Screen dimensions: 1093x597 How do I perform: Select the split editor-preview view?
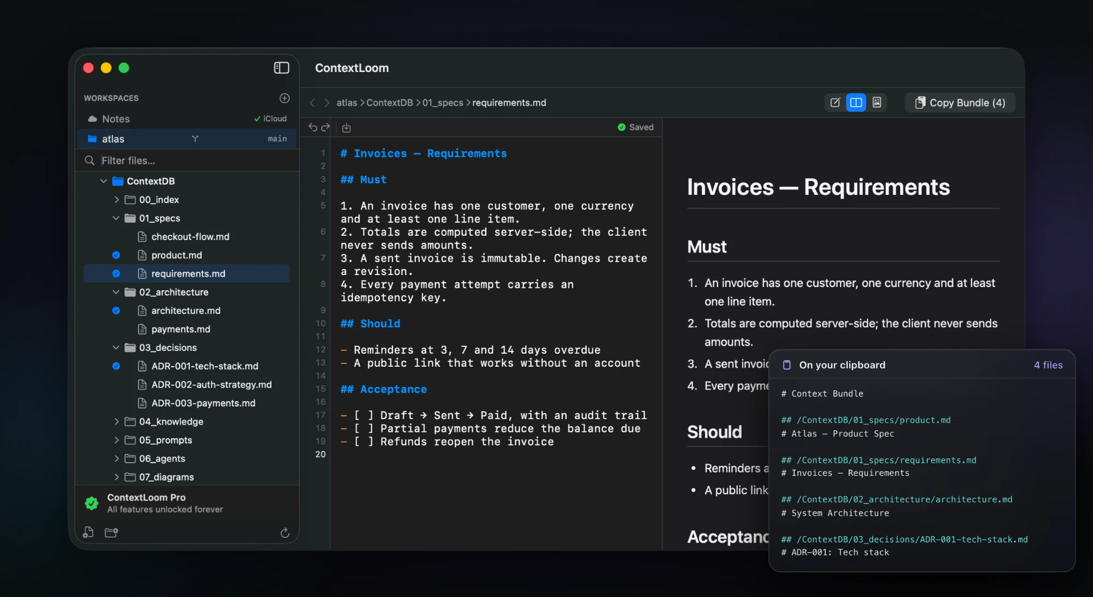pos(856,103)
